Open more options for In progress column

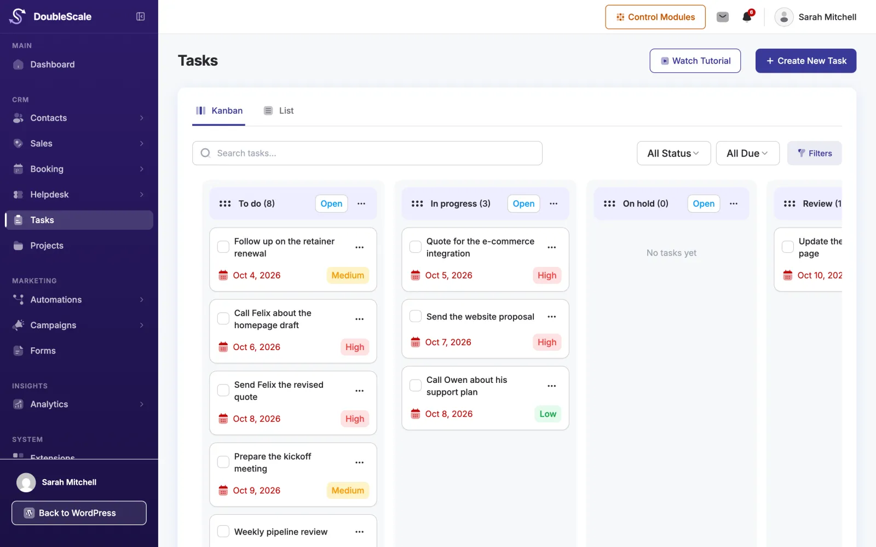point(554,203)
